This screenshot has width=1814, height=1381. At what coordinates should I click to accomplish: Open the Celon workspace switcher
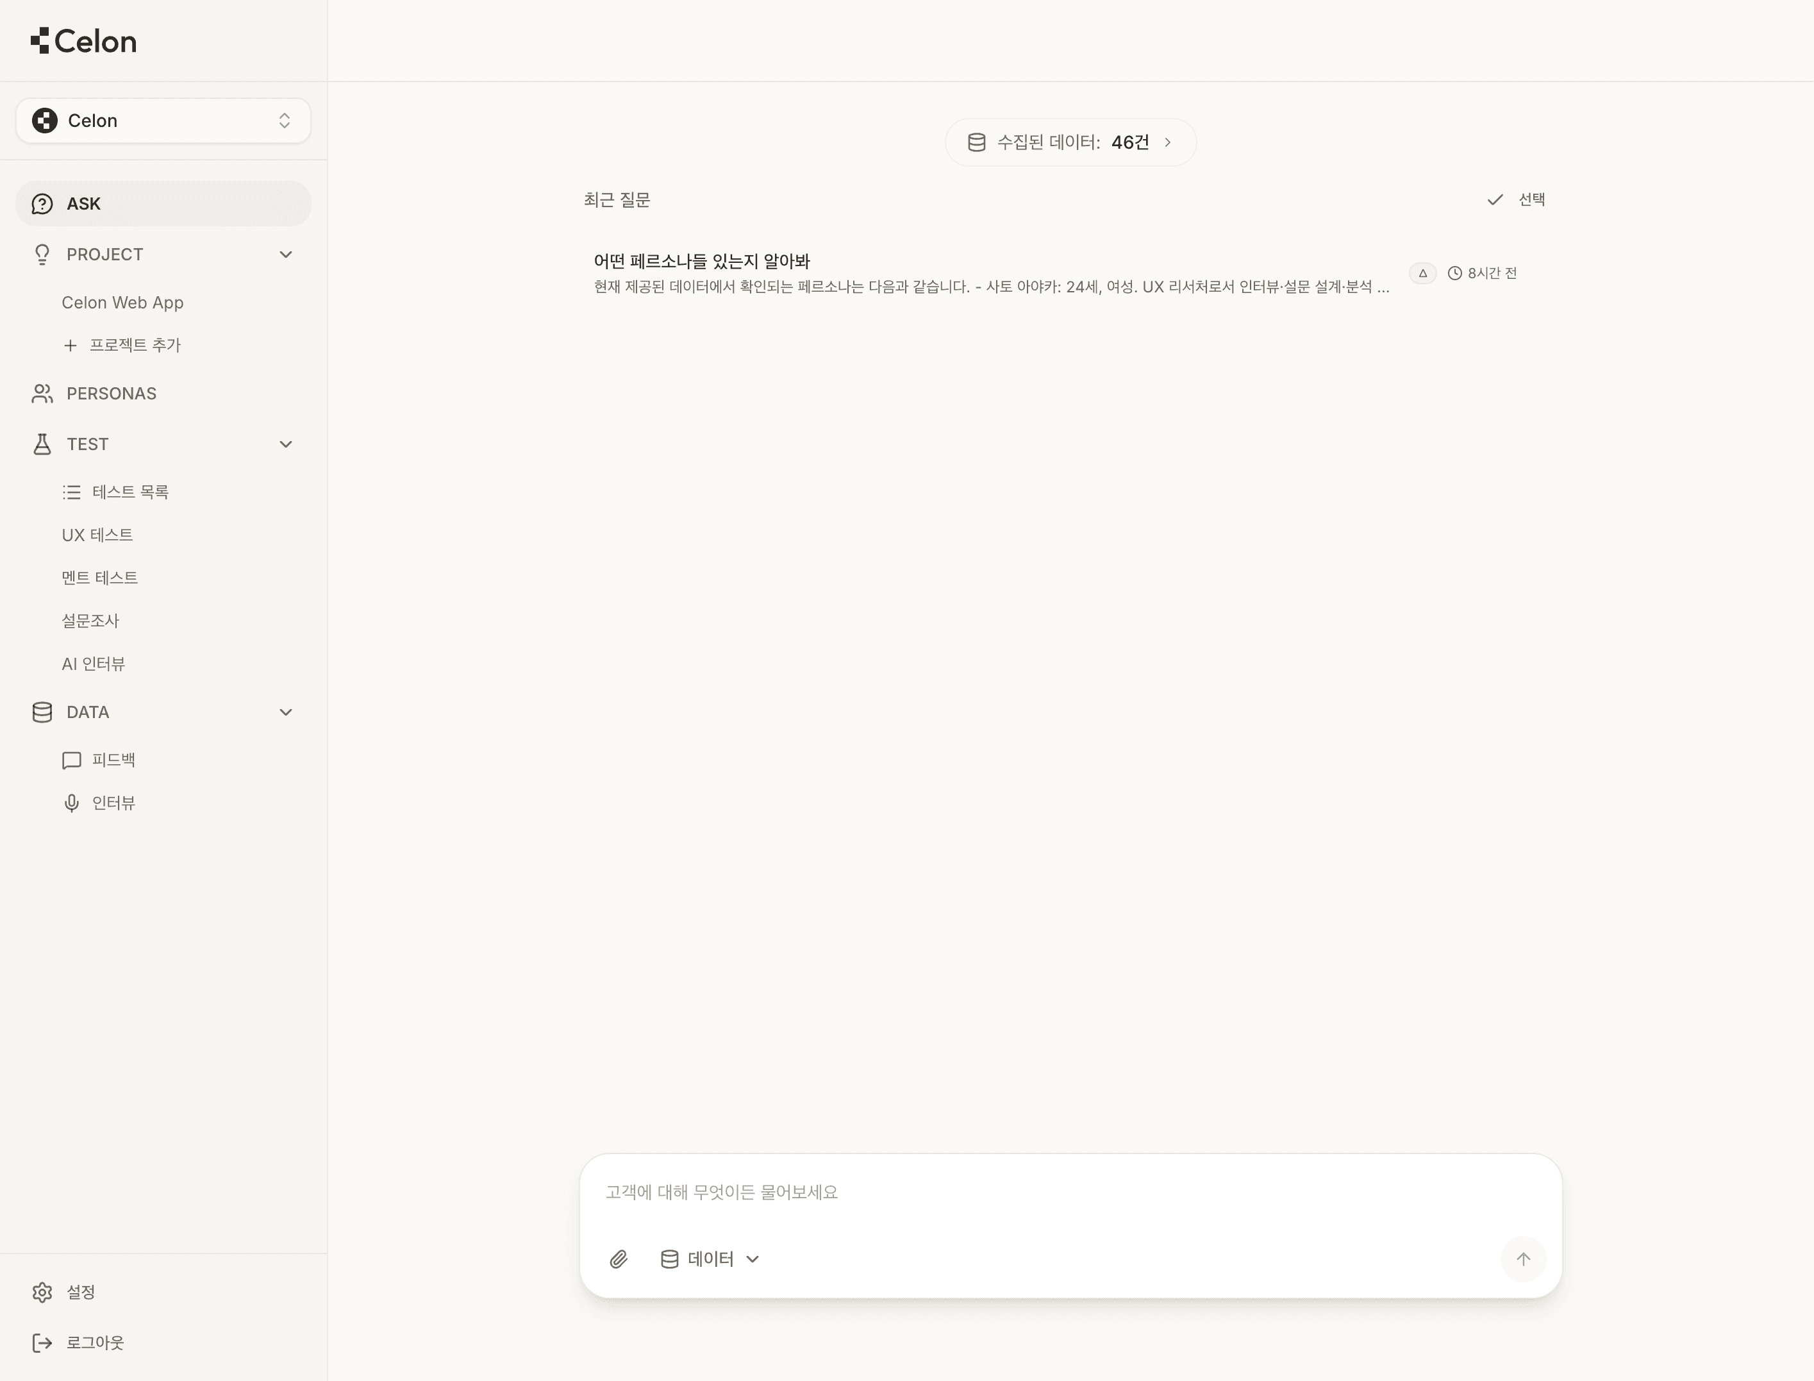point(163,121)
